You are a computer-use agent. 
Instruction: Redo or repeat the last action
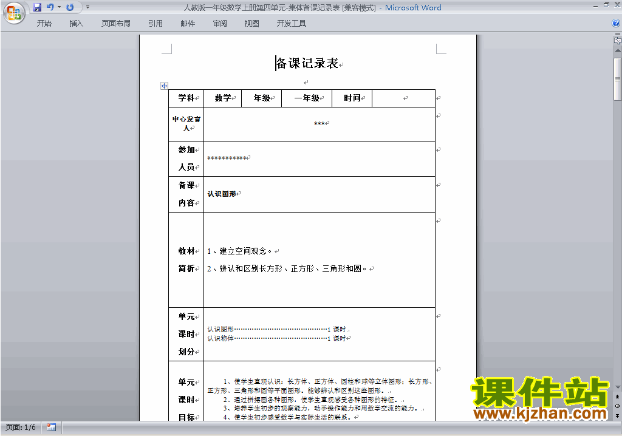click(x=70, y=7)
